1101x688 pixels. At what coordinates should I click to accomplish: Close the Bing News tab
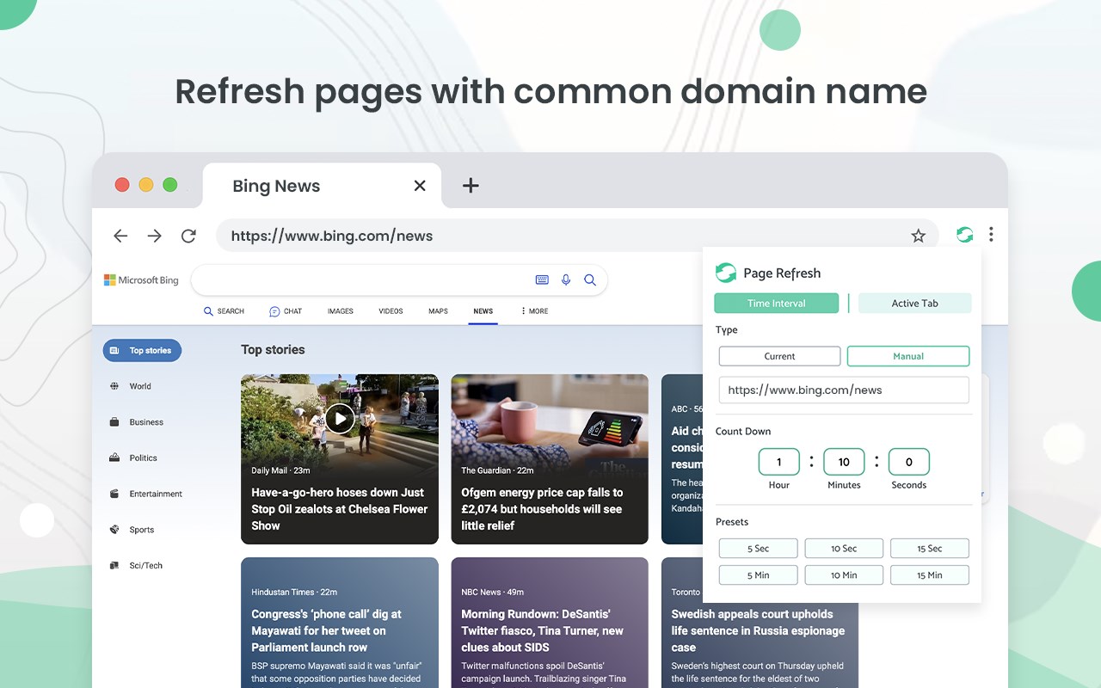coord(420,186)
